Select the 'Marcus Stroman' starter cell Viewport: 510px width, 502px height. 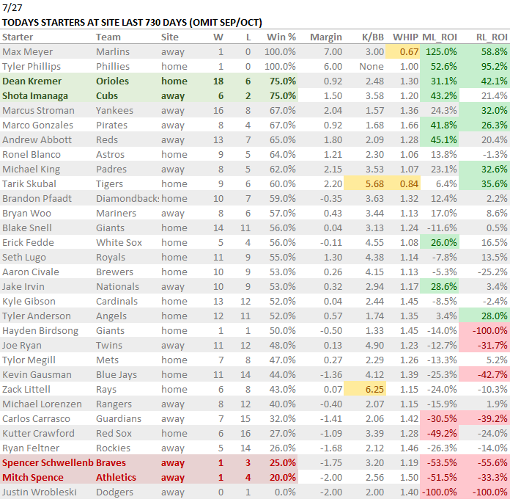pos(38,110)
